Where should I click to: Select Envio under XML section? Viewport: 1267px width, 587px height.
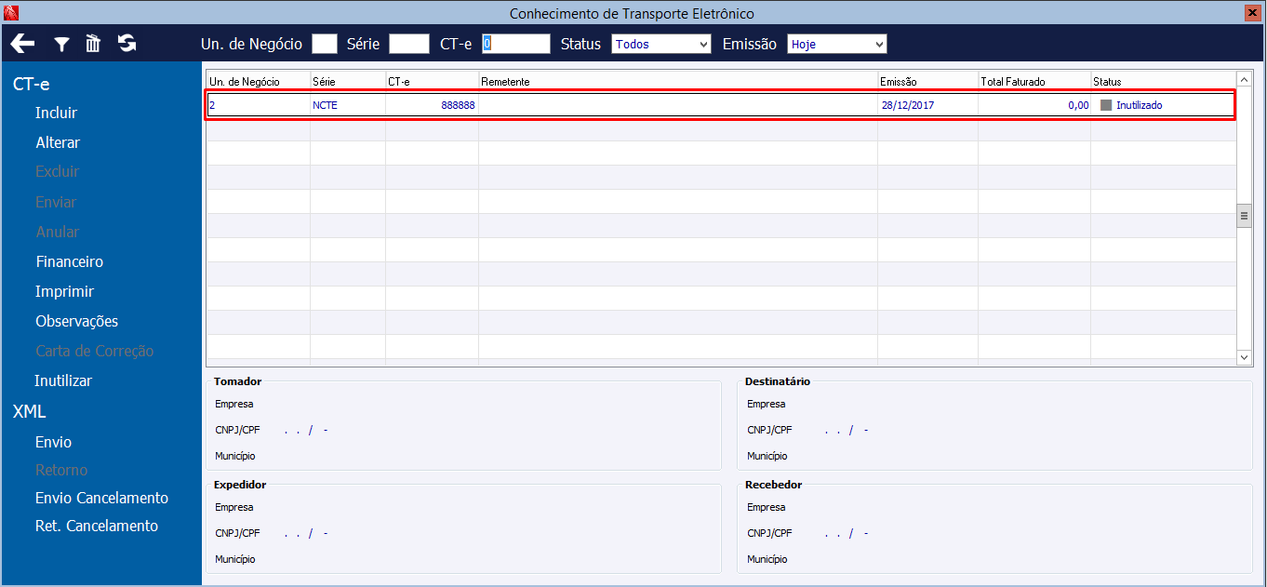(53, 442)
